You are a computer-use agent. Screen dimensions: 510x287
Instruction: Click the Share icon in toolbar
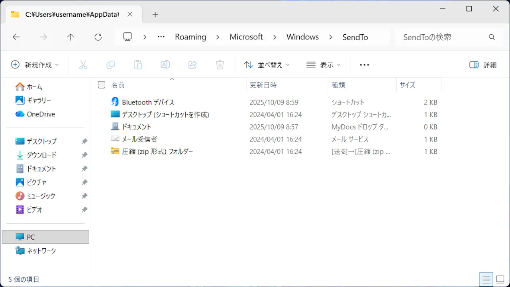[193, 65]
